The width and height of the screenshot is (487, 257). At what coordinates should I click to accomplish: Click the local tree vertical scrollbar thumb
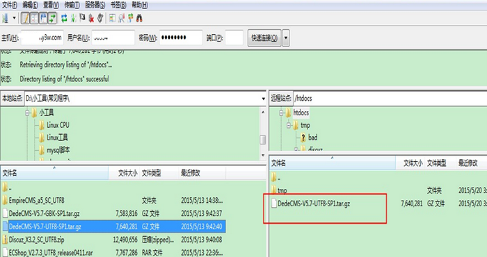pyautogui.click(x=263, y=140)
